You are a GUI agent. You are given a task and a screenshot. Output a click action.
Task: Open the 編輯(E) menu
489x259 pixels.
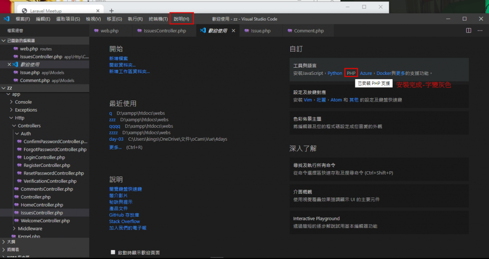coord(43,19)
